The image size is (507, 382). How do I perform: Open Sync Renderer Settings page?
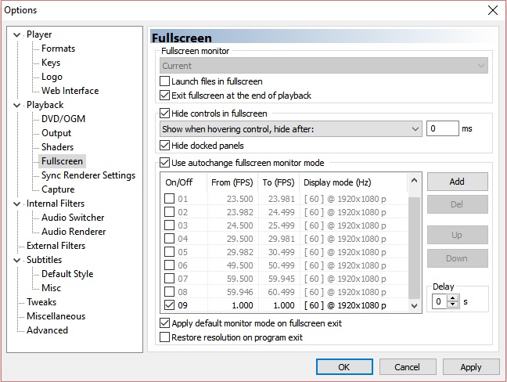pos(88,175)
